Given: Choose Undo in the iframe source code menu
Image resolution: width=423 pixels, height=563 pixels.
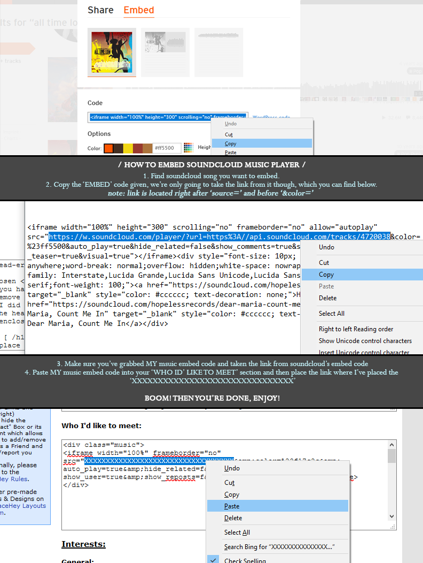Looking at the screenshot, I should coord(363,247).
